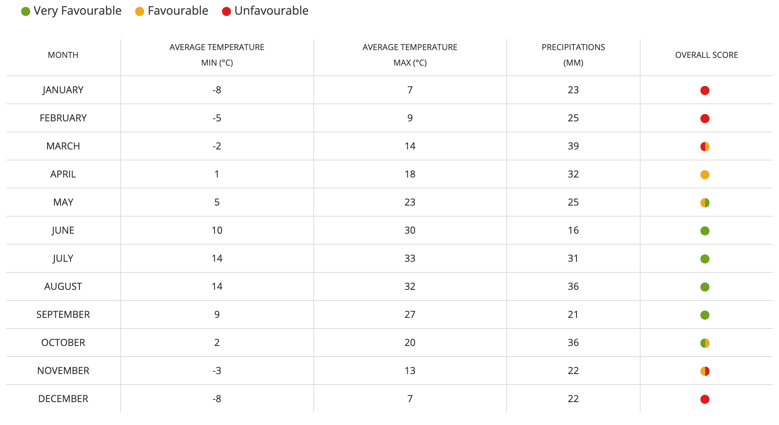Click the red Unfavourable legend dot
This screenshot has width=779, height=425.
pyautogui.click(x=226, y=12)
